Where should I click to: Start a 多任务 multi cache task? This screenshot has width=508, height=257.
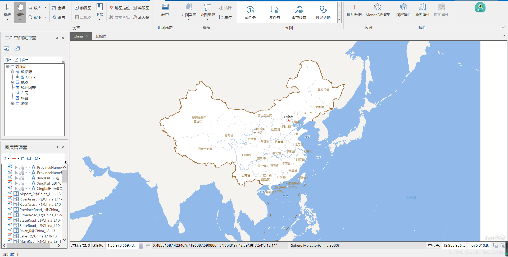tap(275, 13)
